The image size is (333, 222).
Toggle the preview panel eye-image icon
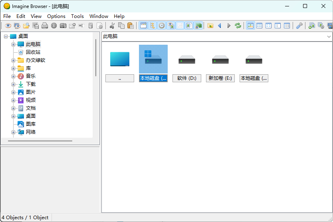(x=171, y=26)
